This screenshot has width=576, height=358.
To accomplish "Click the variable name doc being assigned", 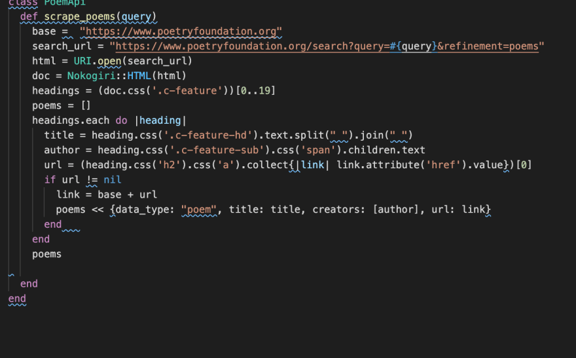I will [41, 76].
